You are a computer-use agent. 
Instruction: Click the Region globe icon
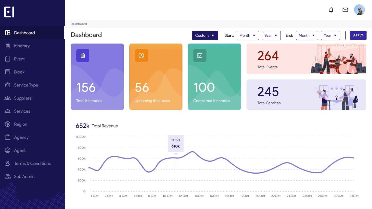click(x=8, y=124)
